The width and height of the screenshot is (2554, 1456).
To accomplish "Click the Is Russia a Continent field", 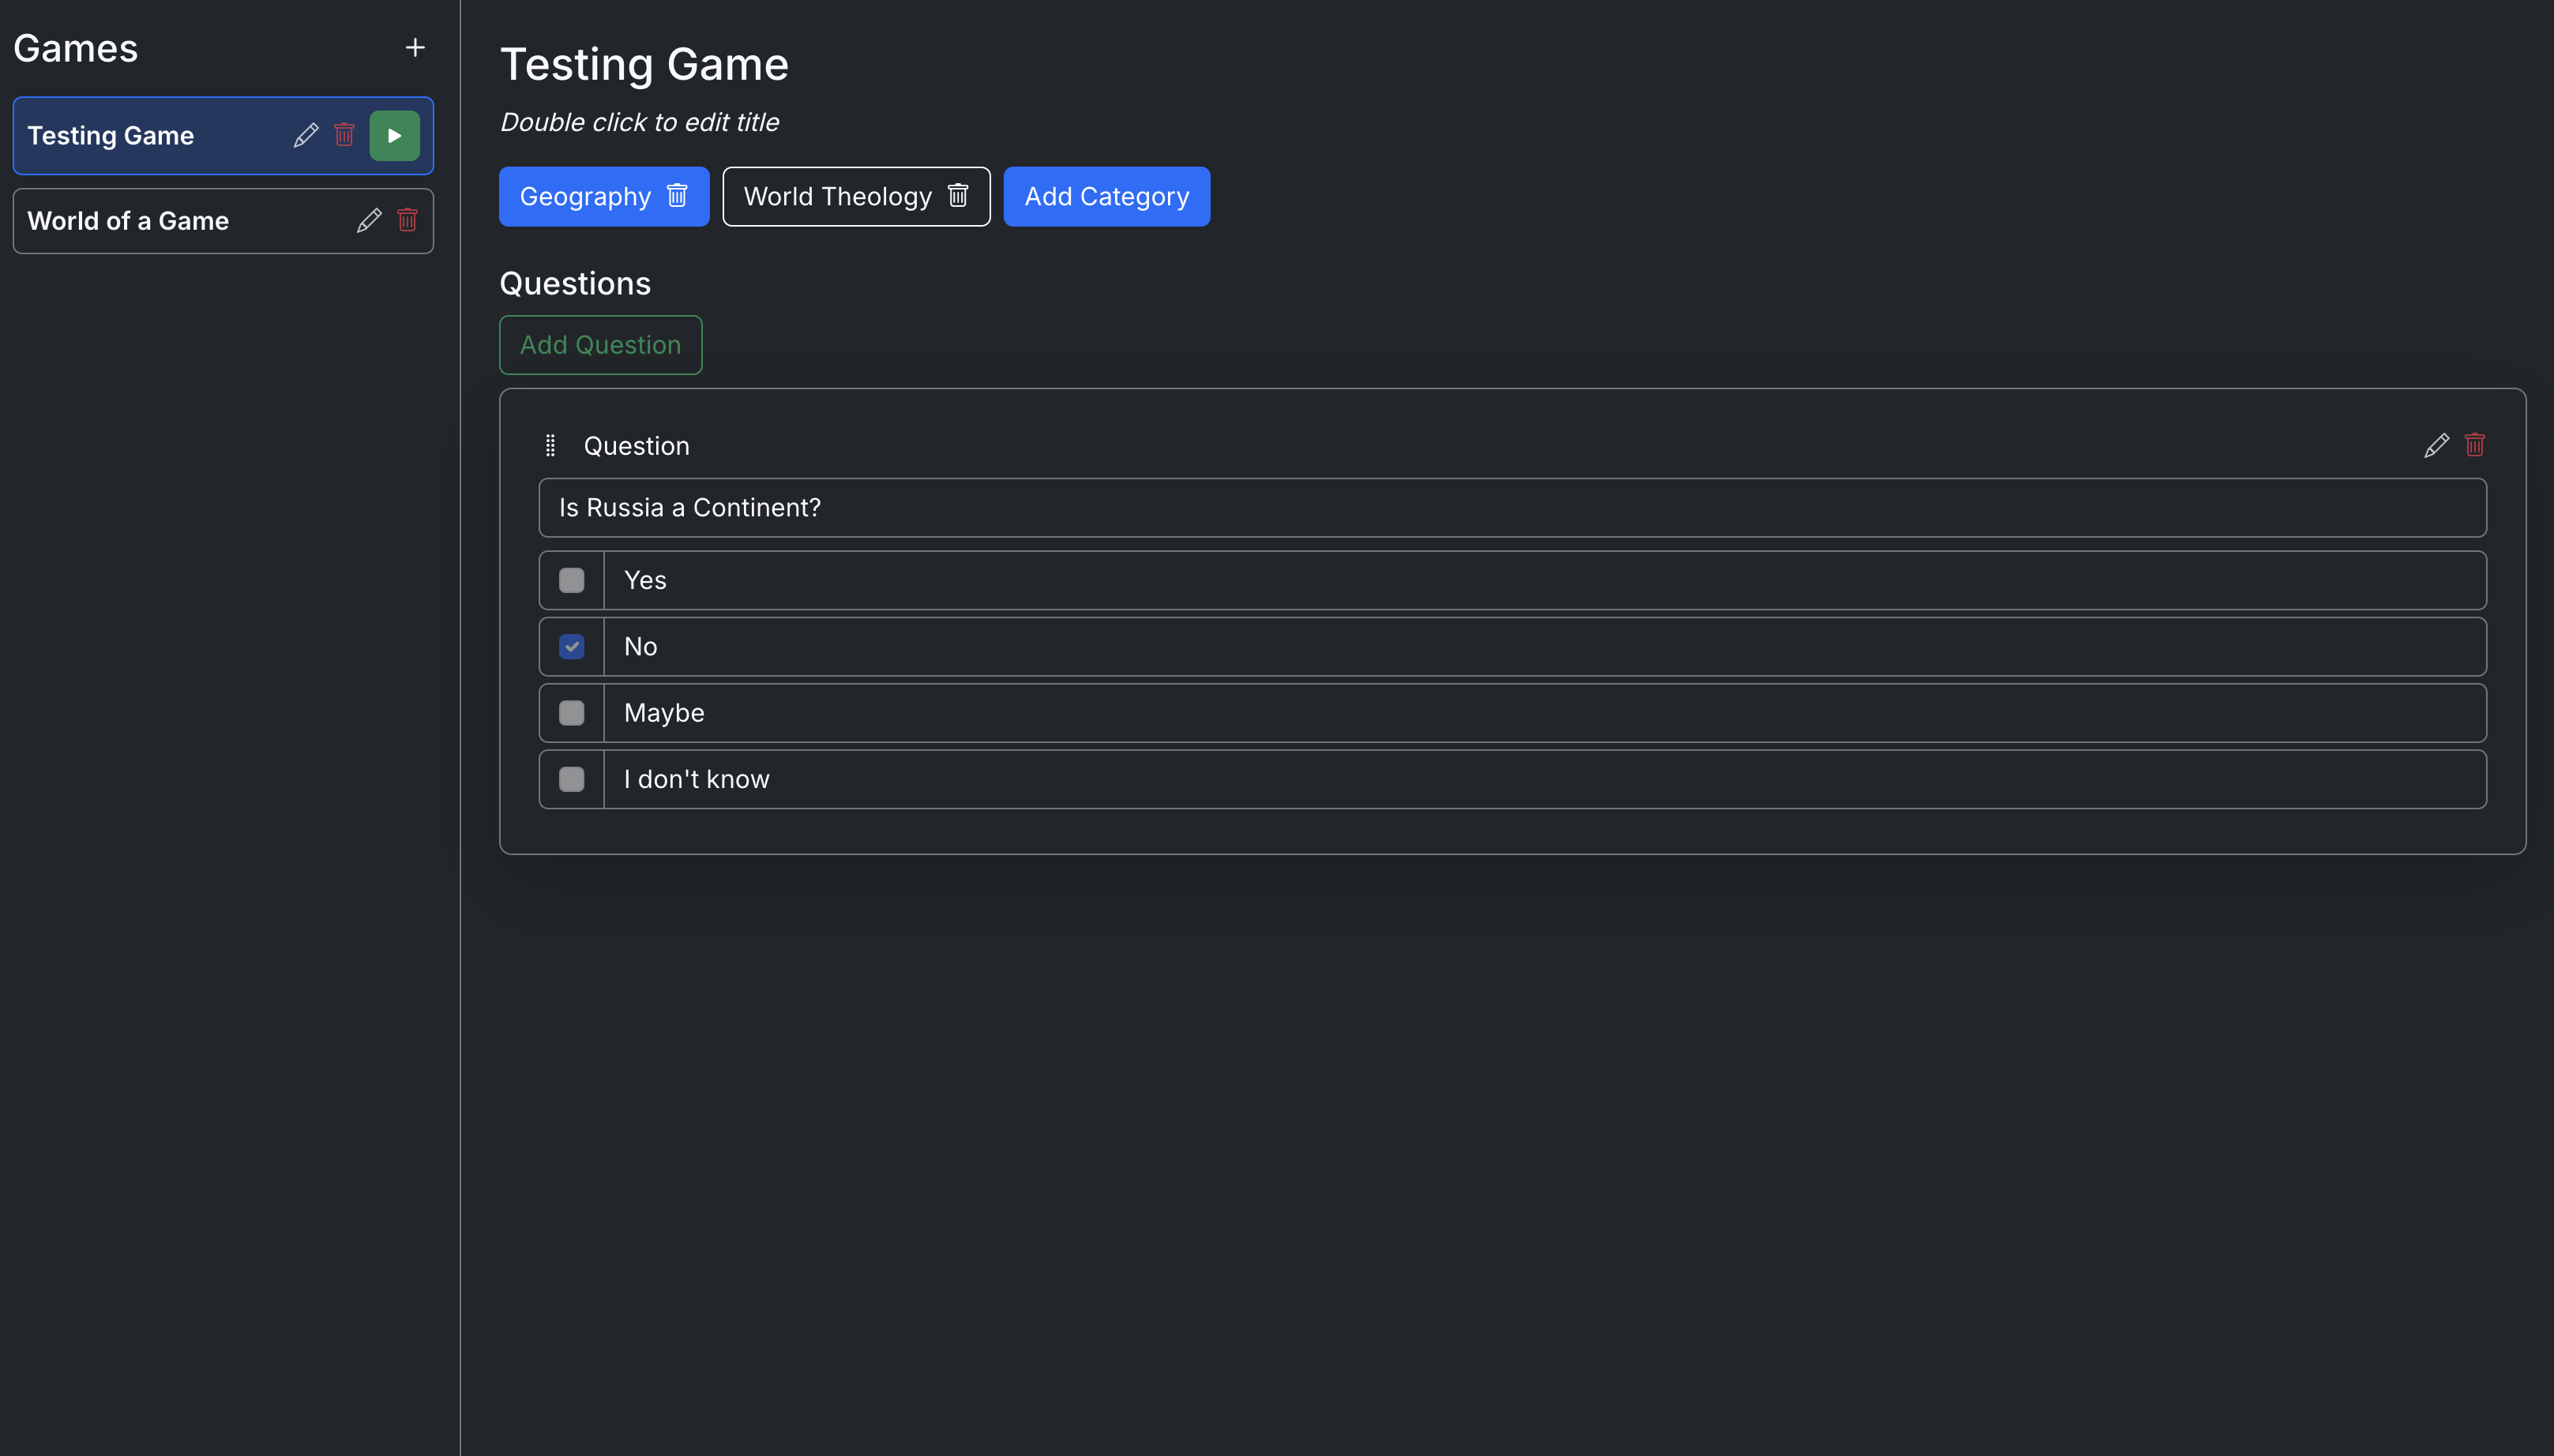I will [1512, 507].
